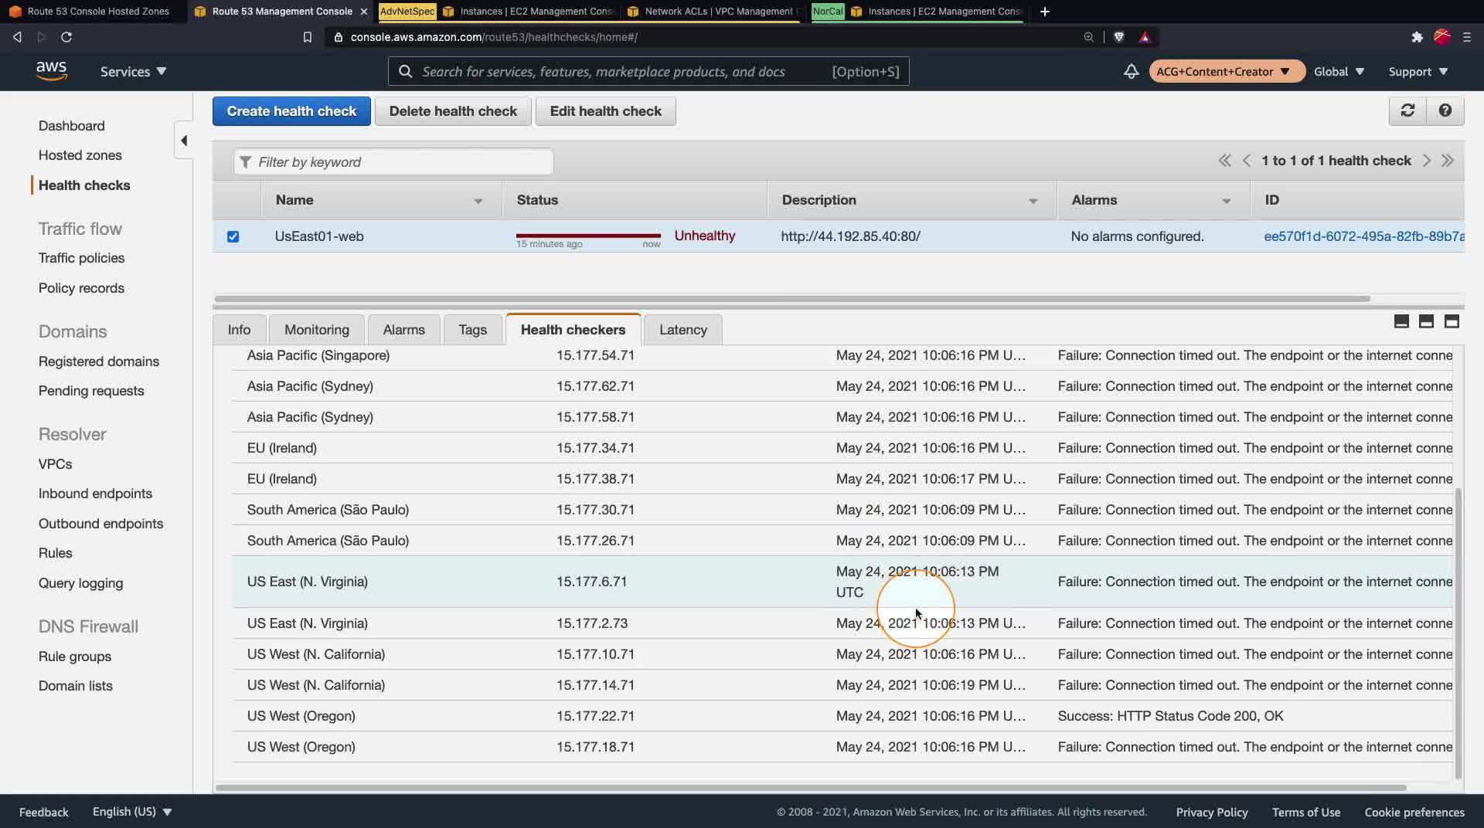The width and height of the screenshot is (1484, 828).
Task: Open Rule groups in sidebar
Action: (x=75, y=657)
